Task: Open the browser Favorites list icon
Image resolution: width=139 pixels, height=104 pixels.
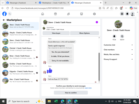Action: (x=116, y=8)
